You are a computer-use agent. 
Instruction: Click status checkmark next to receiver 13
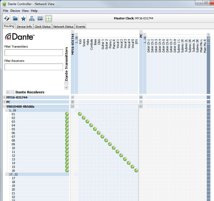click(67, 159)
